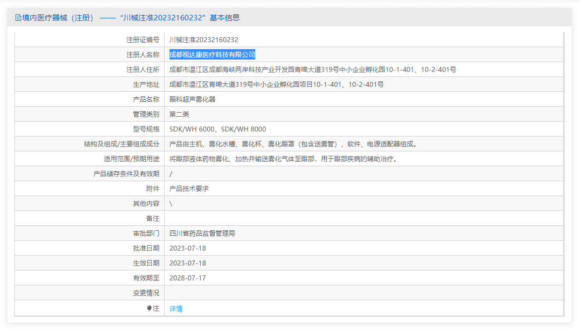Click highlighted company name 成都视达康医疗科技有限公司

(x=212, y=55)
